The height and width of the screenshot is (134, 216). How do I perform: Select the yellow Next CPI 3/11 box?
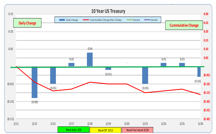(105, 130)
